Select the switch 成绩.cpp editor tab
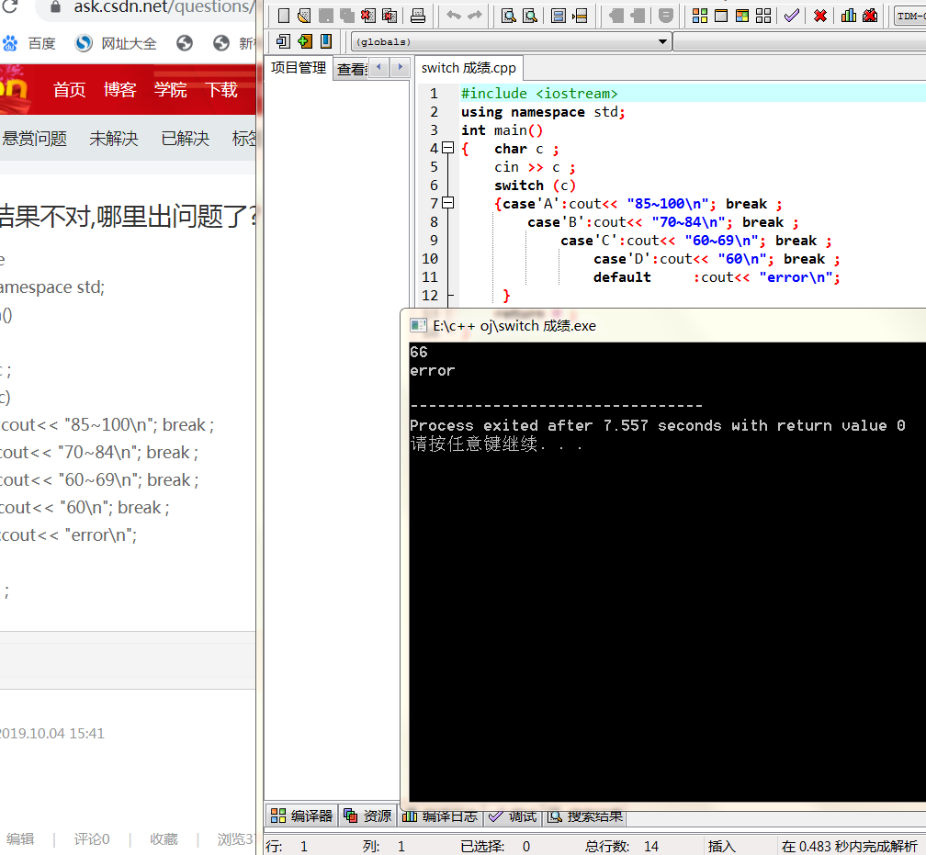Viewport: 926px width, 855px height. coord(469,68)
